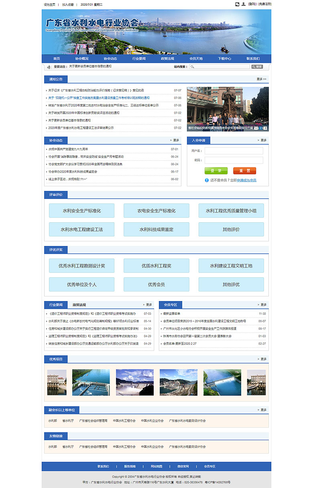Expand 更多 in the 通知公告 section
This screenshot has height=488, width=313.
(261, 79)
